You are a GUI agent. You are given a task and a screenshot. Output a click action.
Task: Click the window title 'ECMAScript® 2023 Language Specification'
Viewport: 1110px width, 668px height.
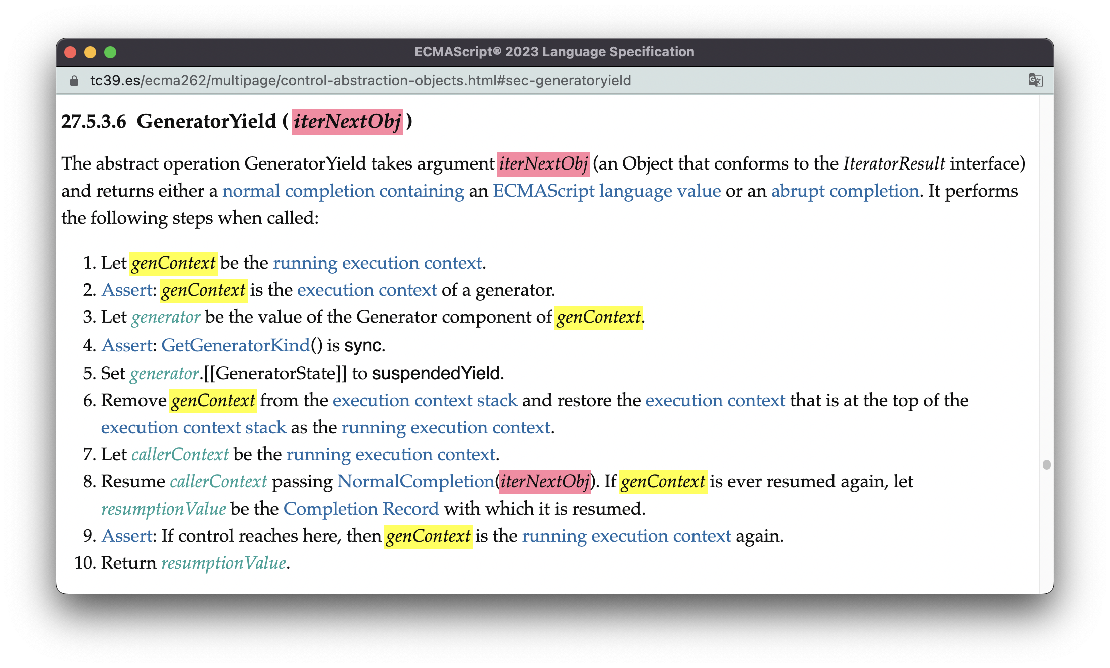(554, 52)
